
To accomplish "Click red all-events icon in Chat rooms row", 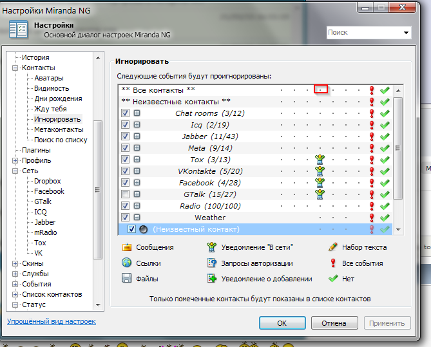I will (372, 113).
